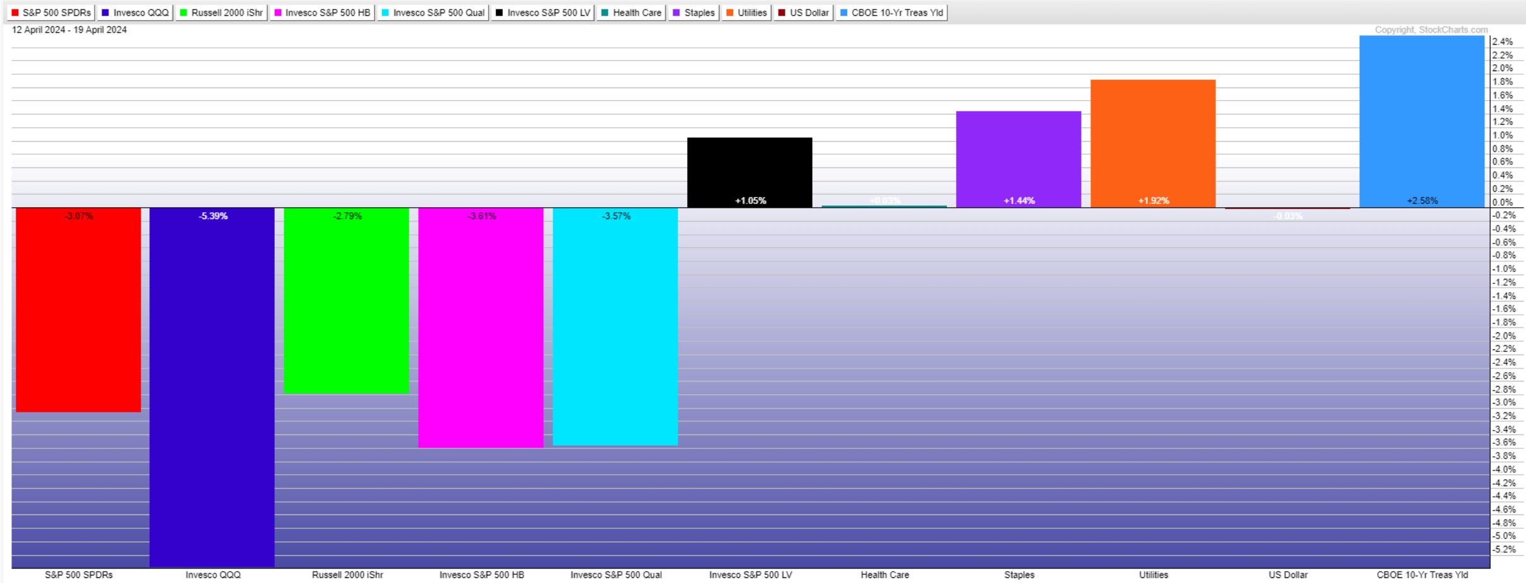Click the -3.07% value label
This screenshot has height=583, width=1526.
click(78, 216)
